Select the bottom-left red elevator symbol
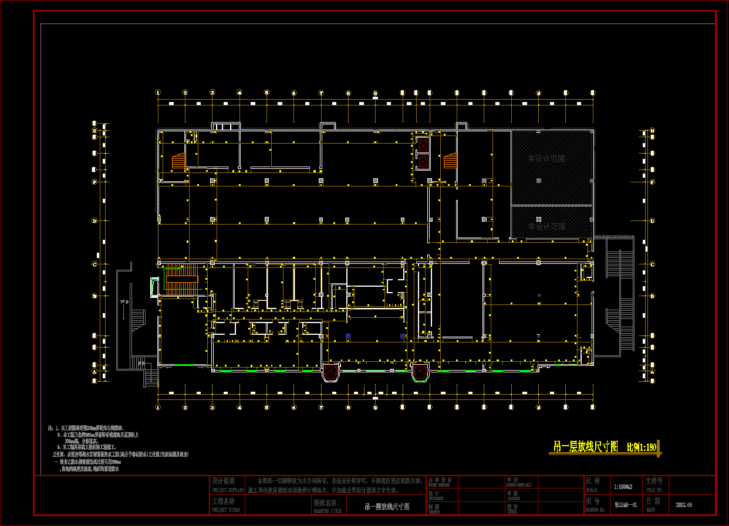This screenshot has width=729, height=526. 330,372
